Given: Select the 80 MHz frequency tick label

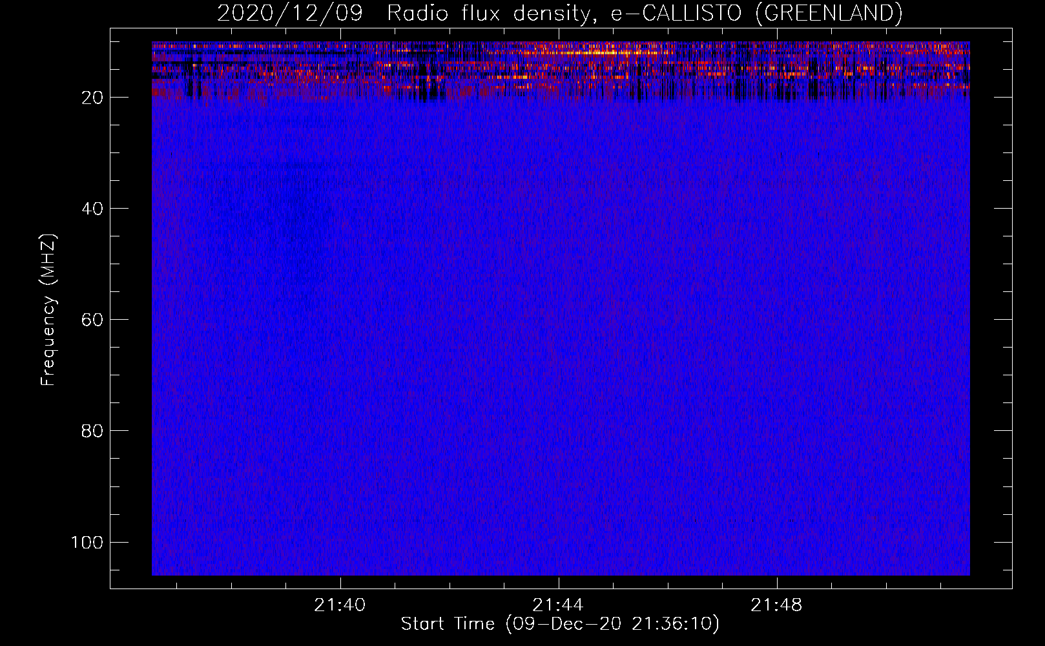Looking at the screenshot, I should [92, 431].
